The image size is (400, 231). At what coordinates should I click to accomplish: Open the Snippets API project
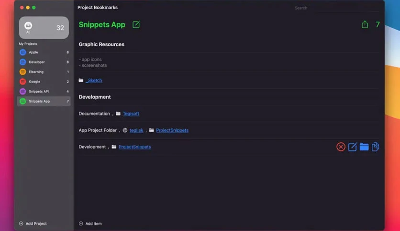click(x=44, y=91)
